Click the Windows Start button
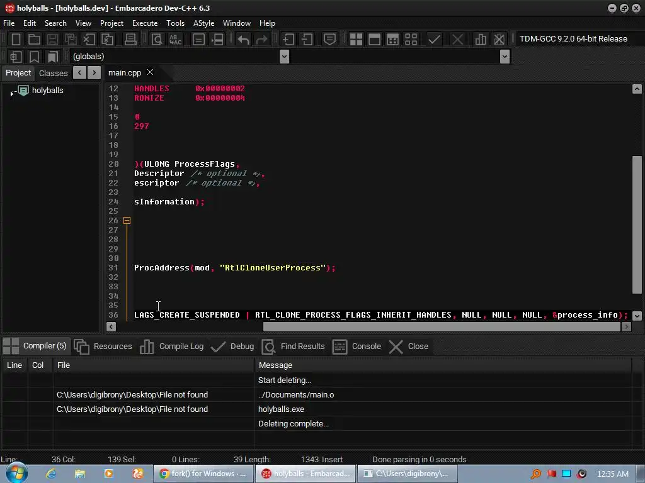Screen dimensions: 645x483 point(16,474)
